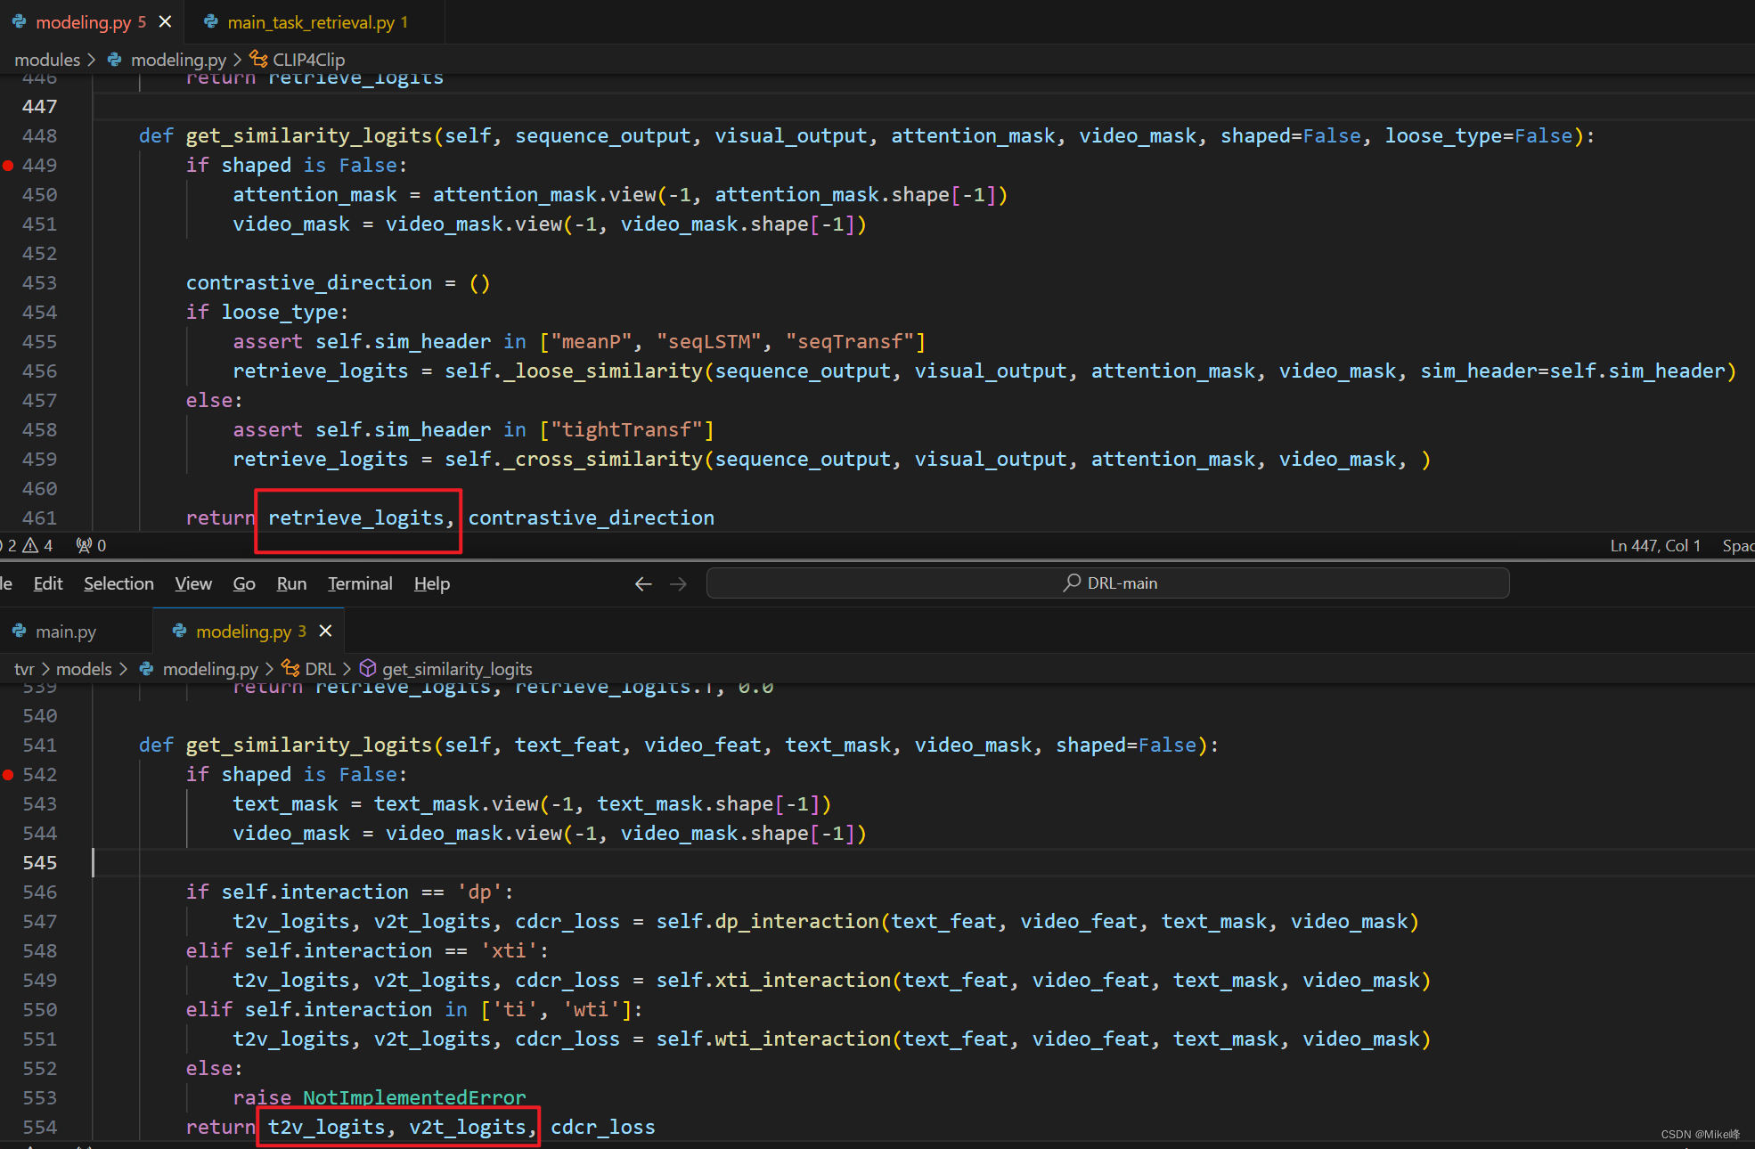Viewport: 1755px width, 1149px height.
Task: Click 'dp_interaction' call on line 547
Action: point(797,922)
